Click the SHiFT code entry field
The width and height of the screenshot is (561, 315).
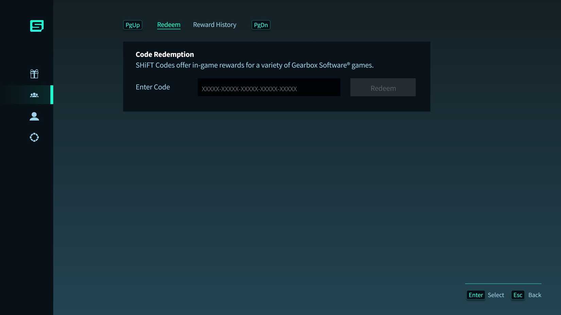click(x=269, y=87)
